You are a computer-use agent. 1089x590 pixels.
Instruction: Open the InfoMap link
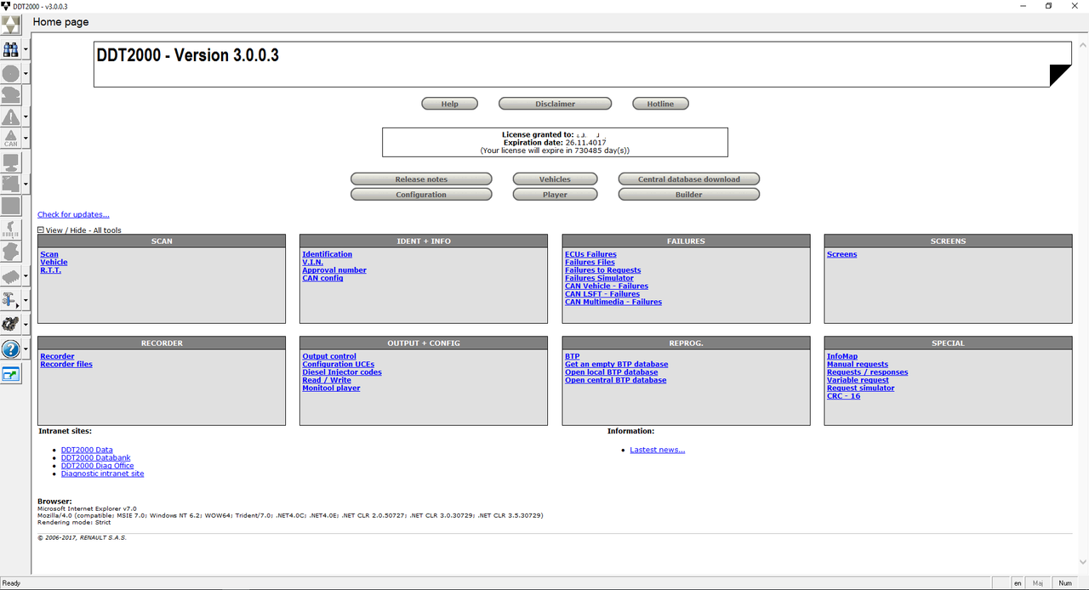tap(842, 356)
